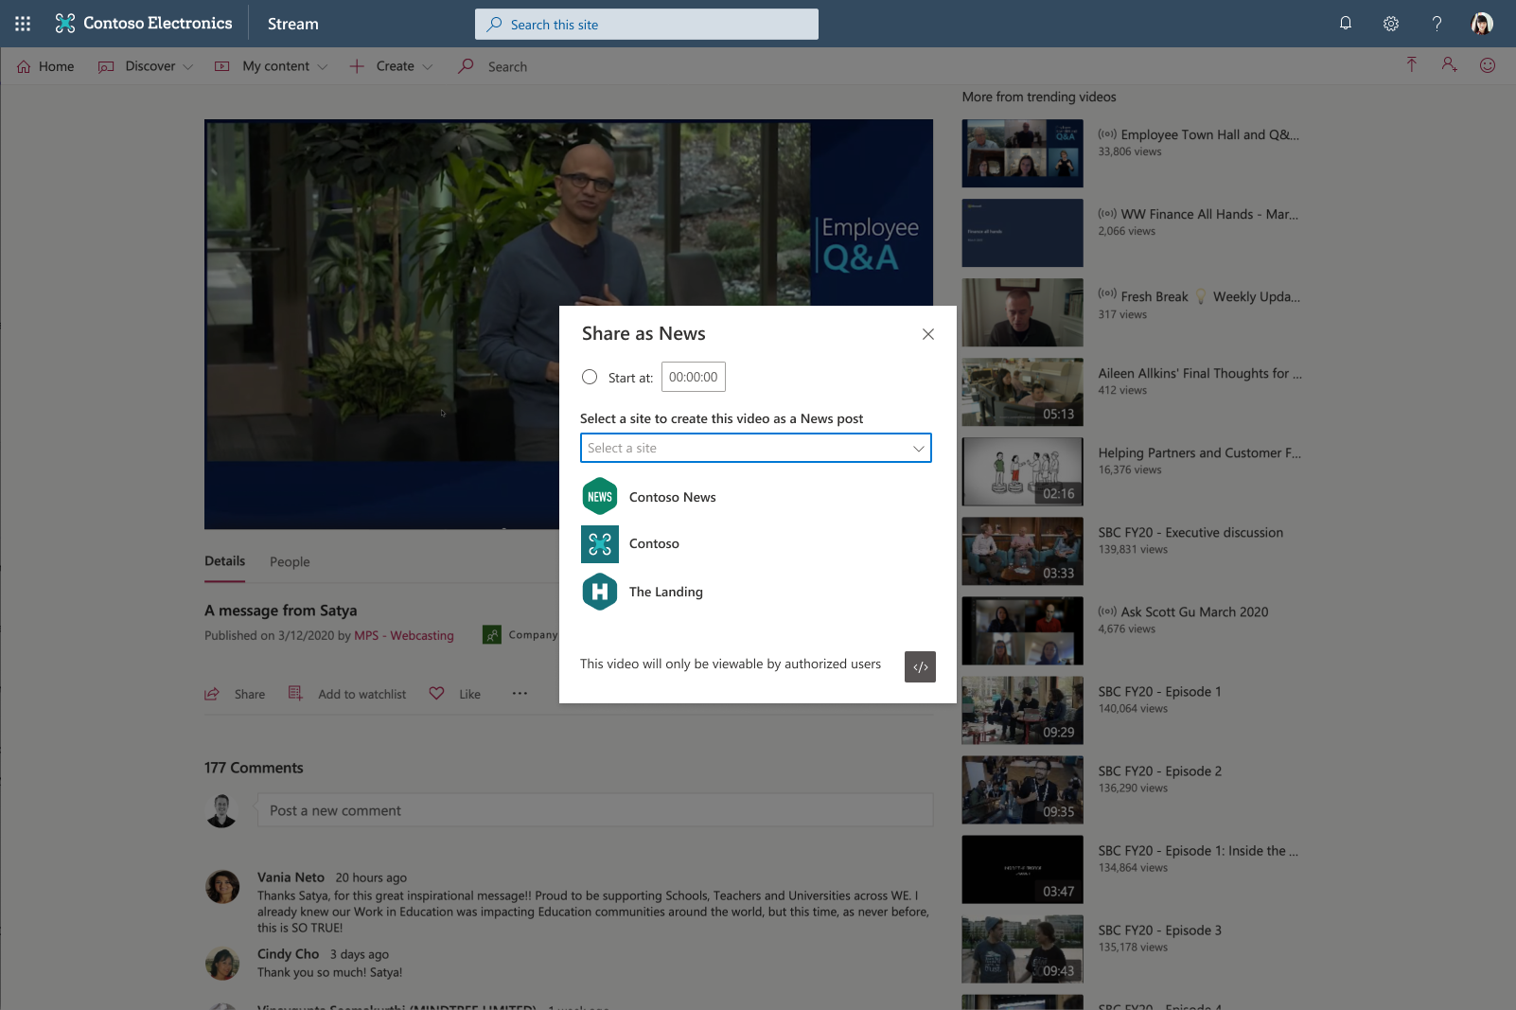The width and height of the screenshot is (1516, 1010).
Task: Open the notifications bell icon
Action: click(x=1346, y=24)
